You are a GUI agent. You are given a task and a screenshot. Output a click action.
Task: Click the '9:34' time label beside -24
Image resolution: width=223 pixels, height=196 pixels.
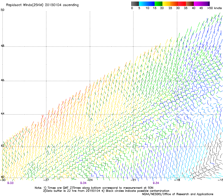pyautogui.click(x=83, y=183)
